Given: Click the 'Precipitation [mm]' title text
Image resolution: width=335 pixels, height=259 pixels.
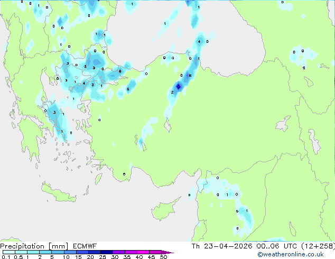Looking at the screenshot, I should click(x=34, y=246).
